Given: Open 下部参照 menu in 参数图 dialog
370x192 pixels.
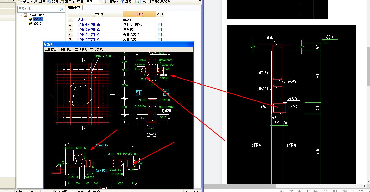Looking at the screenshot, I should click(x=66, y=49).
